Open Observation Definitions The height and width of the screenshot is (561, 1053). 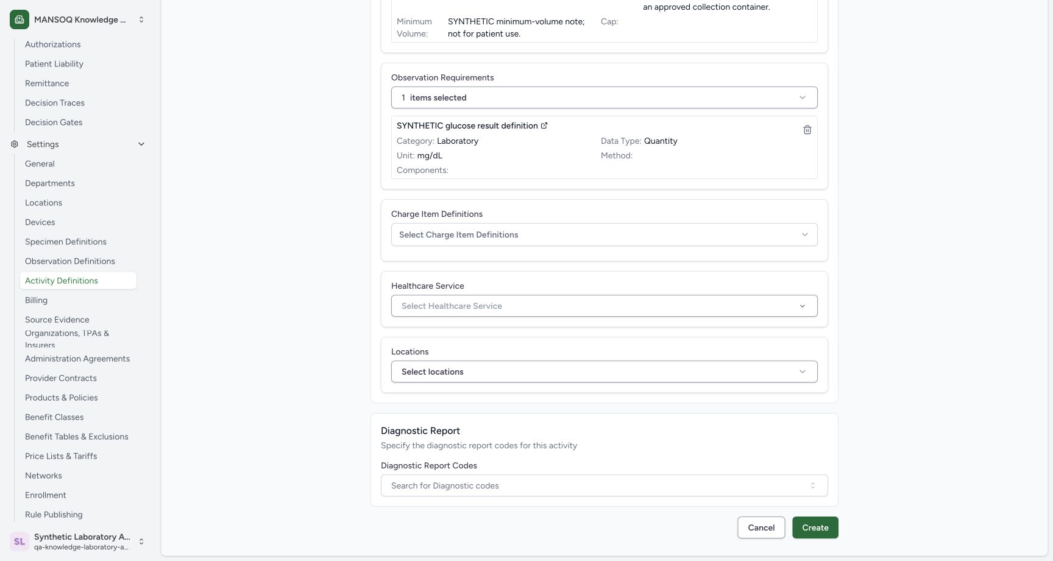pyautogui.click(x=70, y=261)
